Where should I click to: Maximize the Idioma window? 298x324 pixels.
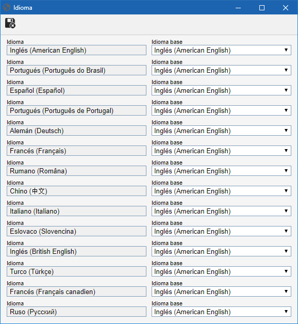[x=262, y=8]
